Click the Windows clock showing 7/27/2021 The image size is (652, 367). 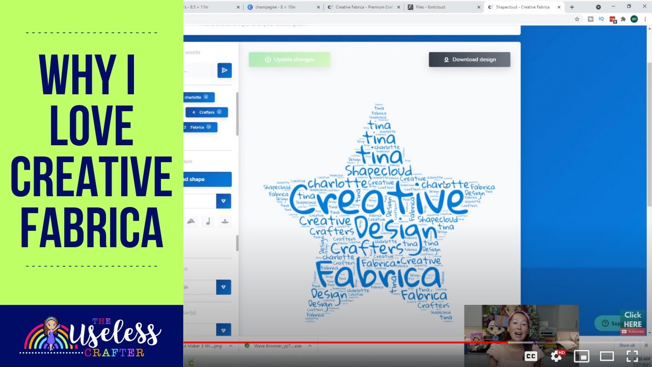642,361
